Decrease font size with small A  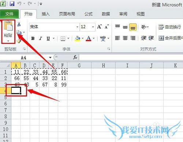(107, 27)
